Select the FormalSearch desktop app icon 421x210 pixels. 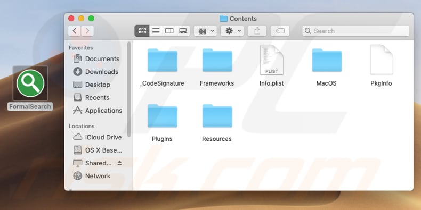pyautogui.click(x=30, y=83)
